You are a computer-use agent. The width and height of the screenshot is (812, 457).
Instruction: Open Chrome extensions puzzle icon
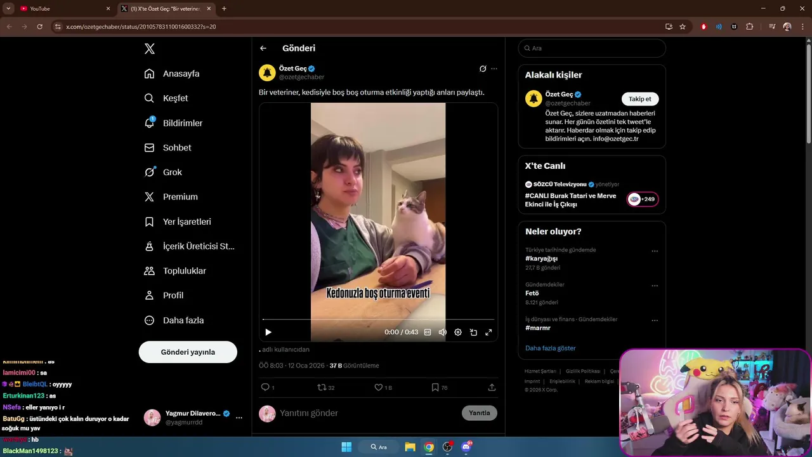[750, 27]
